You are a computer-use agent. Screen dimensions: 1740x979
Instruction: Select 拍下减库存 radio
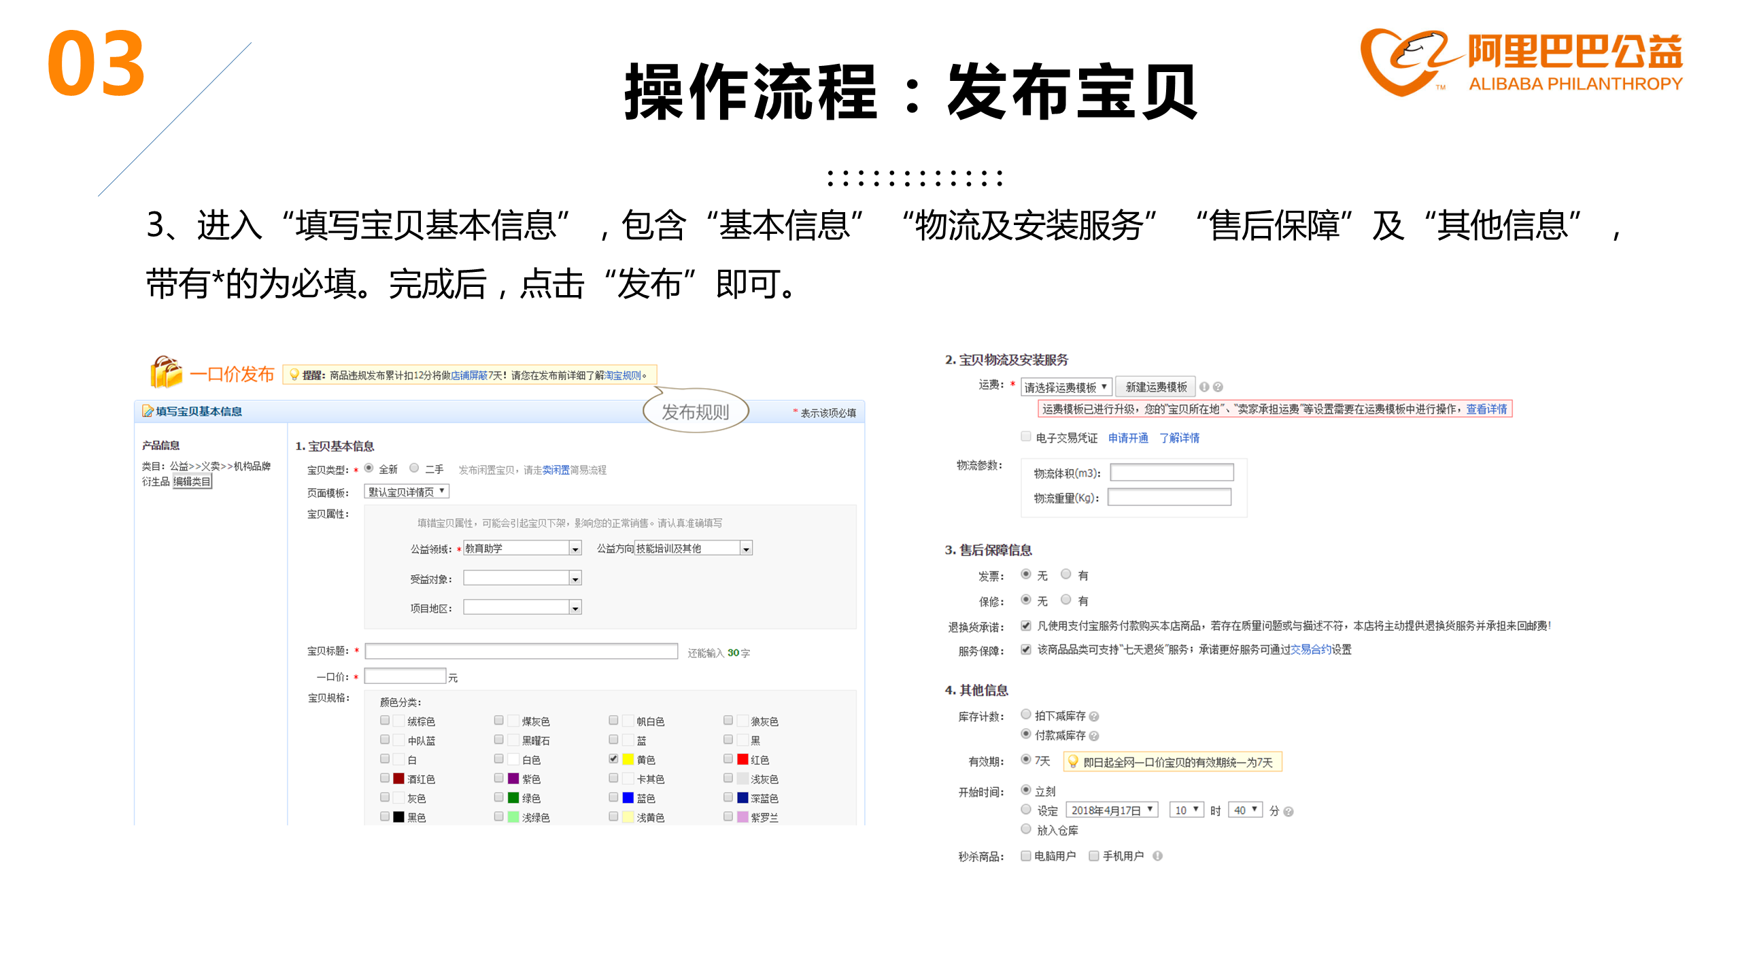coord(1026,714)
